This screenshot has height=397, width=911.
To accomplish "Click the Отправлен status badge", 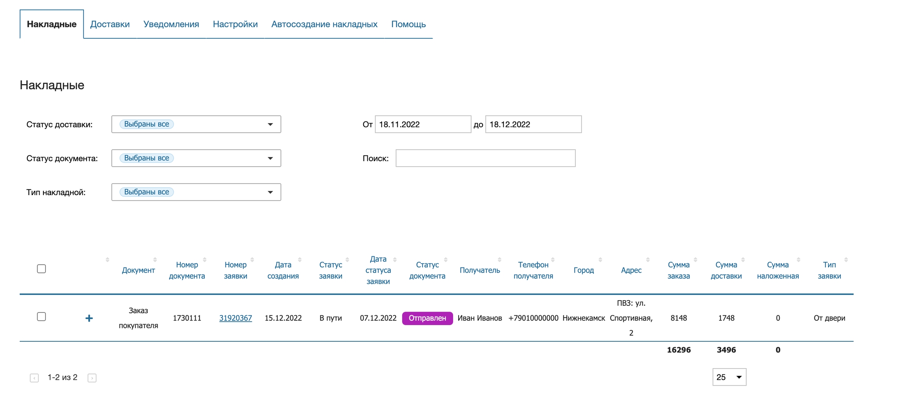I will click(x=427, y=318).
